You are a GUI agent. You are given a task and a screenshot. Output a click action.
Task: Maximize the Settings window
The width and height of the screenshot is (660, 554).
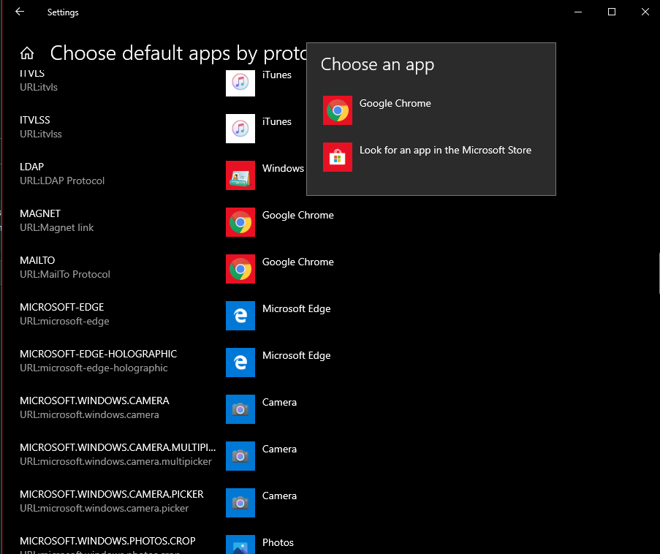click(x=612, y=12)
